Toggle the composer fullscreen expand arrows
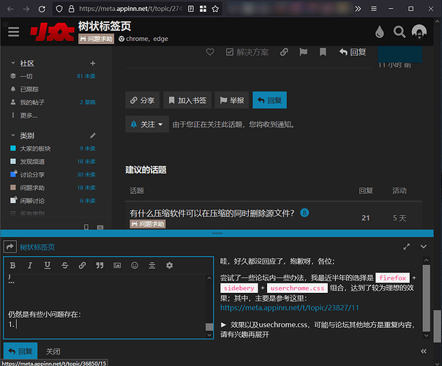Image resolution: width=442 pixels, height=366 pixels. tap(406, 247)
